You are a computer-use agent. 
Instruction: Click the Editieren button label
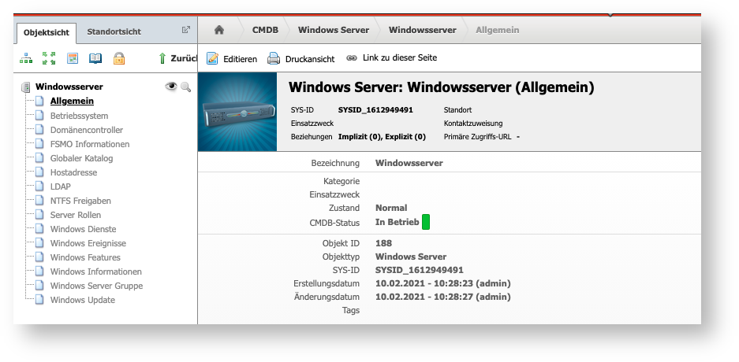point(241,59)
